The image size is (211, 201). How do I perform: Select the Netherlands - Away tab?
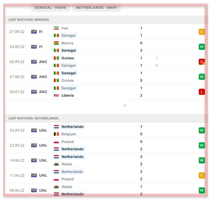pos(96,8)
